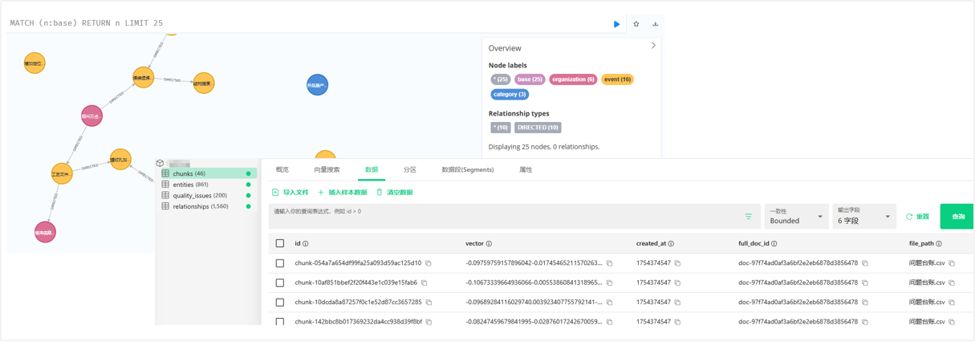Open the output fields '6 字段' dropdown
Image resolution: width=975 pixels, height=342 pixels.
click(863, 217)
